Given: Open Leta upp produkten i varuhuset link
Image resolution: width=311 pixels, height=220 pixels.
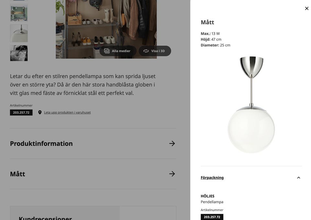Looking at the screenshot, I should click(67, 112).
